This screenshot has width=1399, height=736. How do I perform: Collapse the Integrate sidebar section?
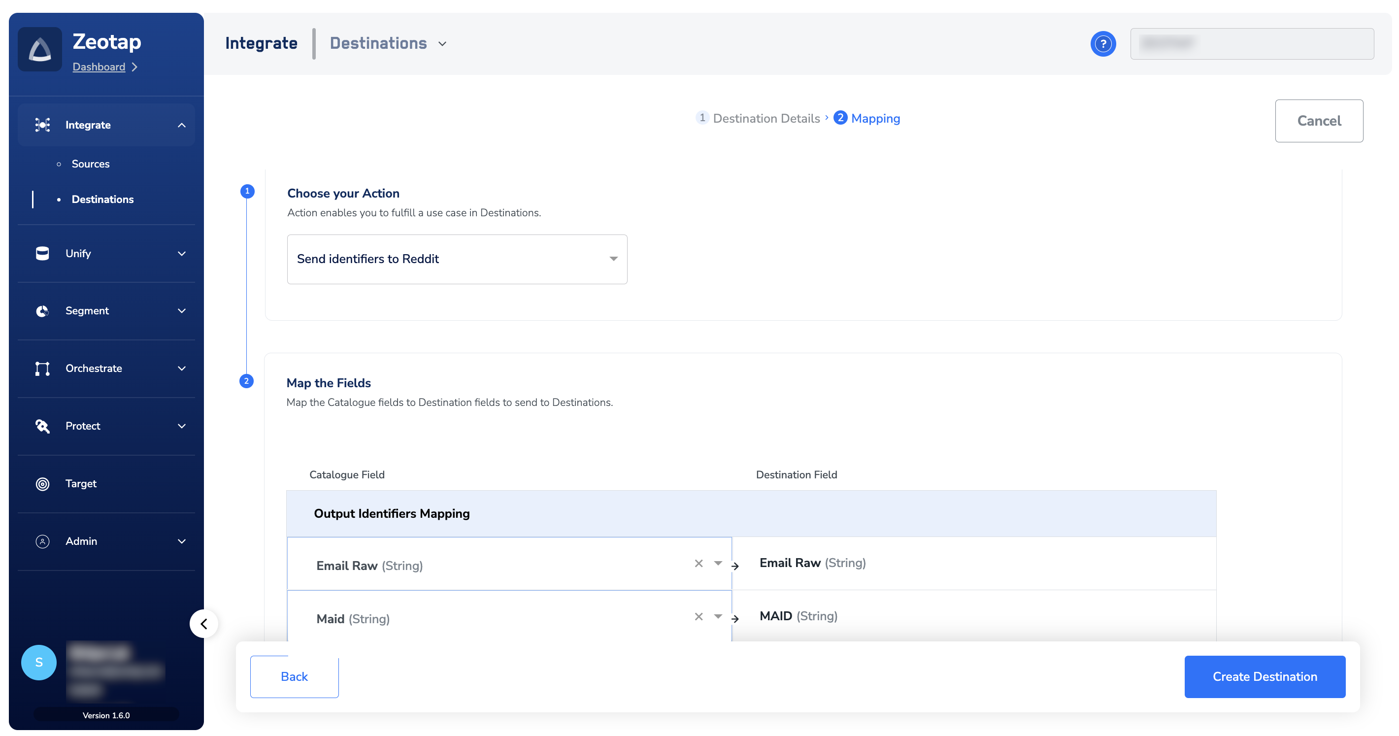point(181,126)
